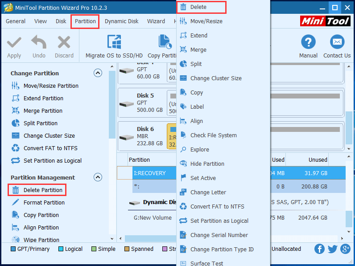This screenshot has height=266, width=355.
Task: Click the GPT/Primary legend swatch
Action: coord(13,249)
